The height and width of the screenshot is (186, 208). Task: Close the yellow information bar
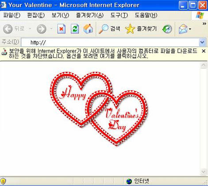pos(204,51)
